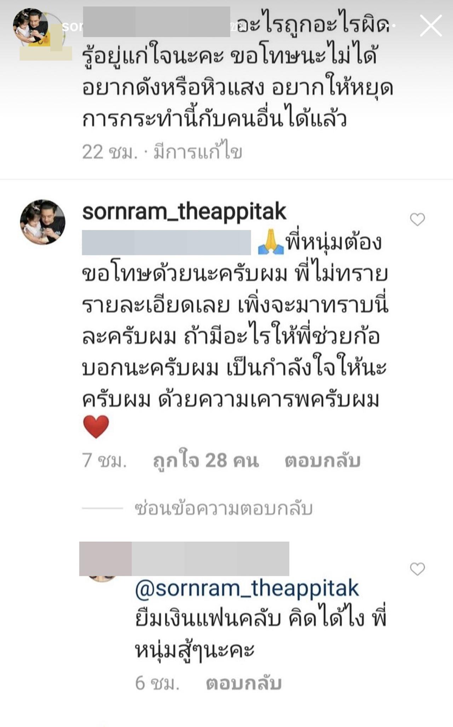This screenshot has height=727, width=453.
Task: Collapse replies via ซ่อนข้อความตอบกลับ
Action: pos(224,508)
